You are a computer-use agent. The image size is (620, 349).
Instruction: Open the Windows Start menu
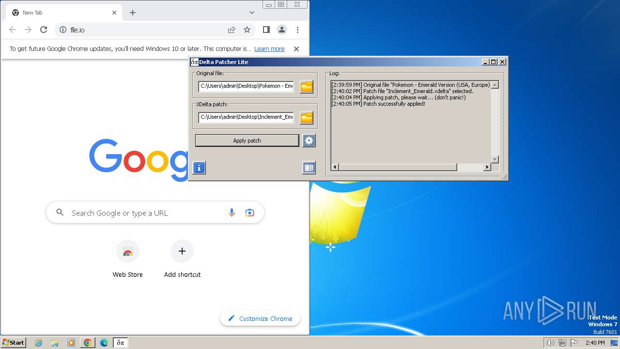tap(14, 342)
